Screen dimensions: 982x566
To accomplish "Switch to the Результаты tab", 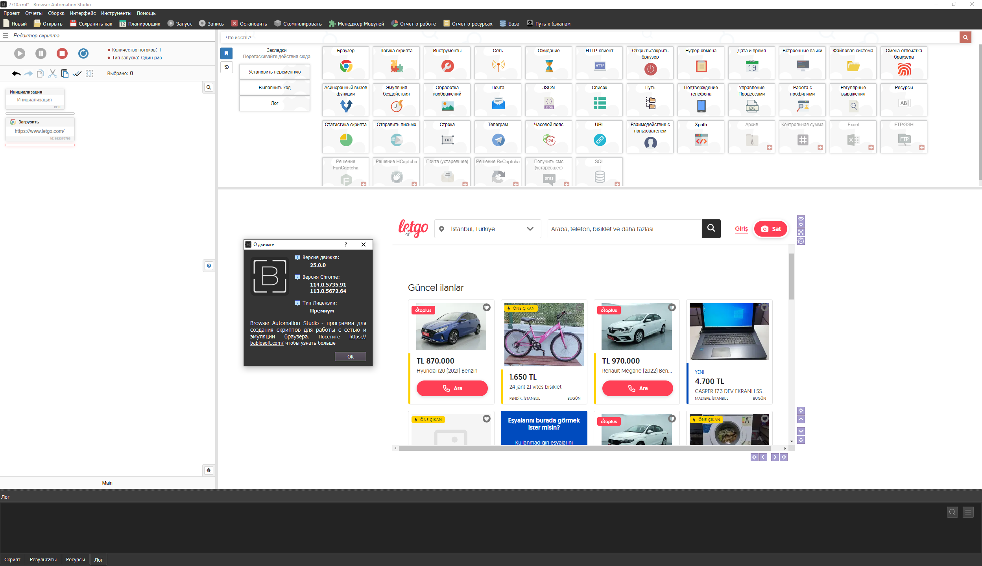I will 43,559.
